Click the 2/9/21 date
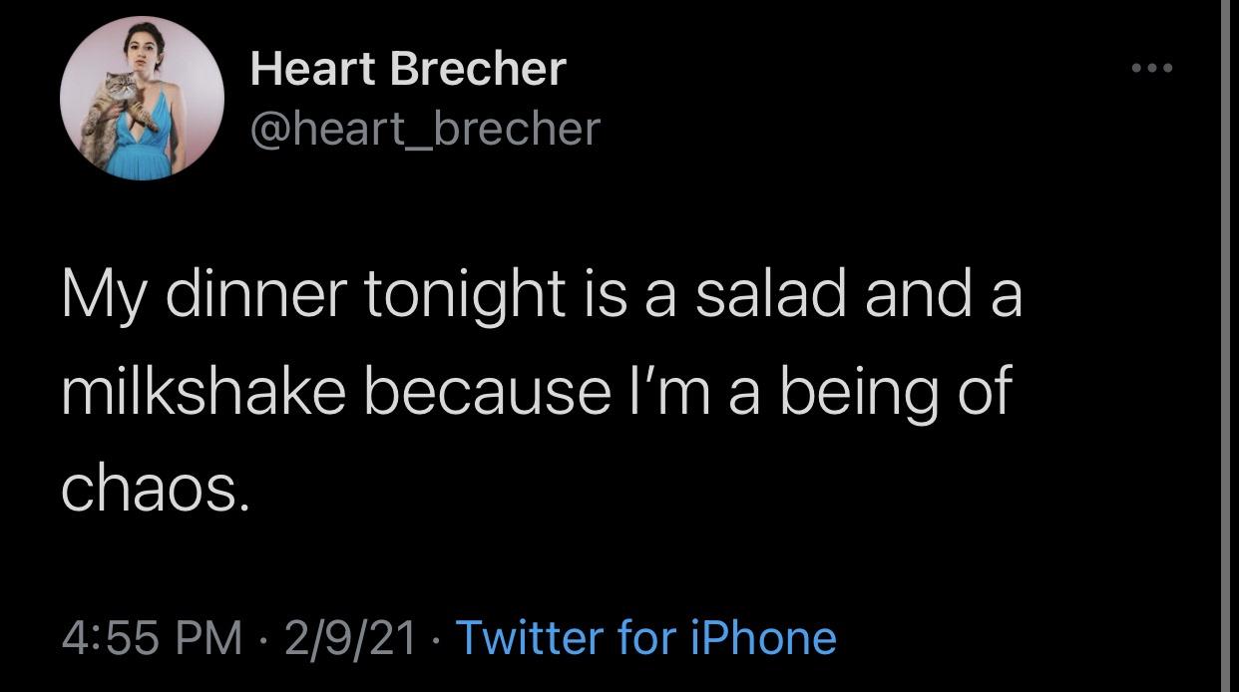The image size is (1239, 692). pos(349,637)
